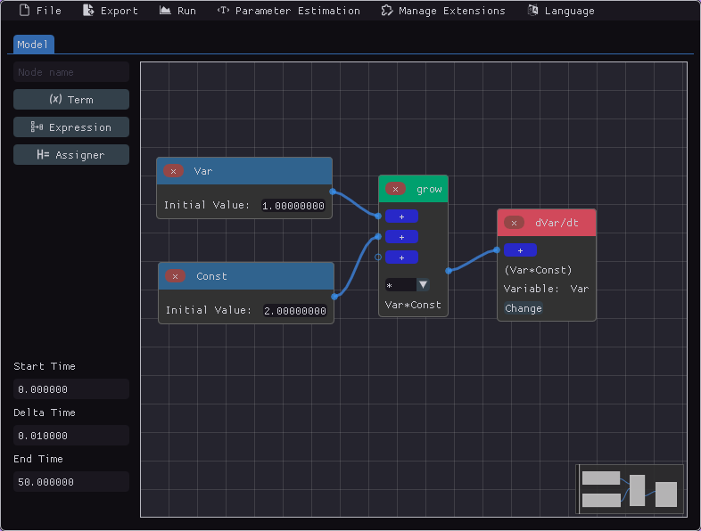Select the Var node title bar
Screen dimensions: 701x531
[244, 171]
